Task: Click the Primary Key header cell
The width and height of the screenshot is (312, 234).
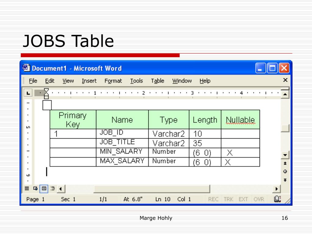Action: point(73,119)
